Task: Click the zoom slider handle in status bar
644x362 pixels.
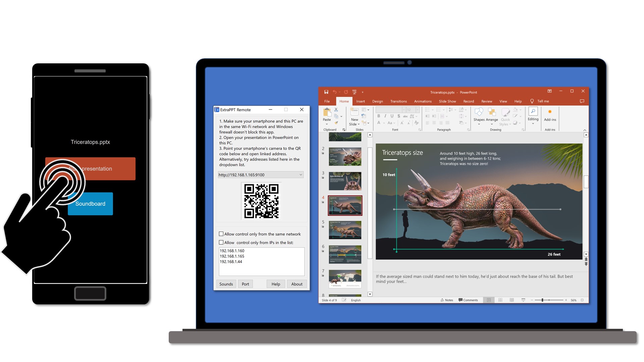Action: 542,300
